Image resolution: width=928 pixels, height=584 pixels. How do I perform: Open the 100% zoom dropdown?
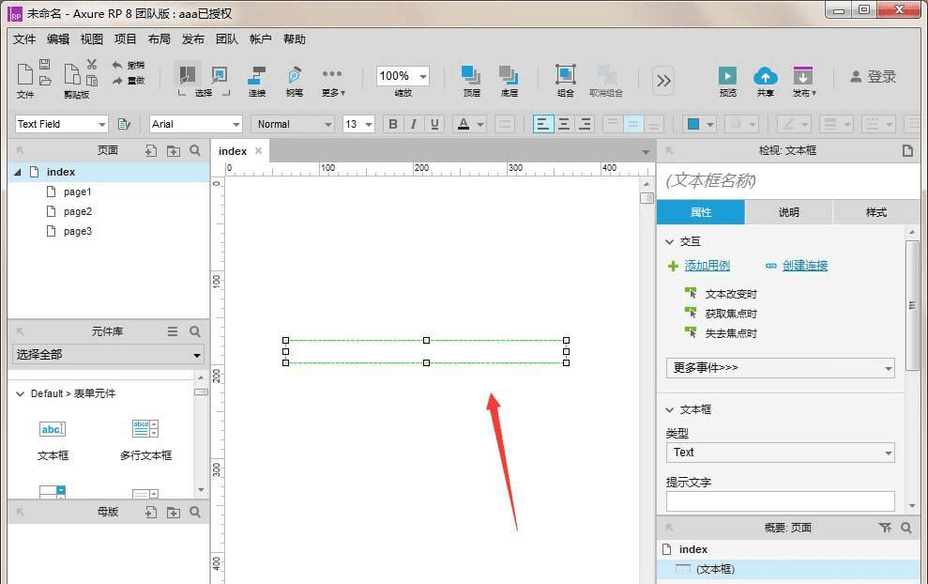coord(423,76)
